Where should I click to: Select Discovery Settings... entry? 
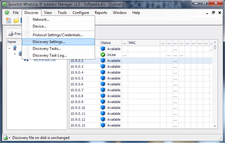coord(58,42)
